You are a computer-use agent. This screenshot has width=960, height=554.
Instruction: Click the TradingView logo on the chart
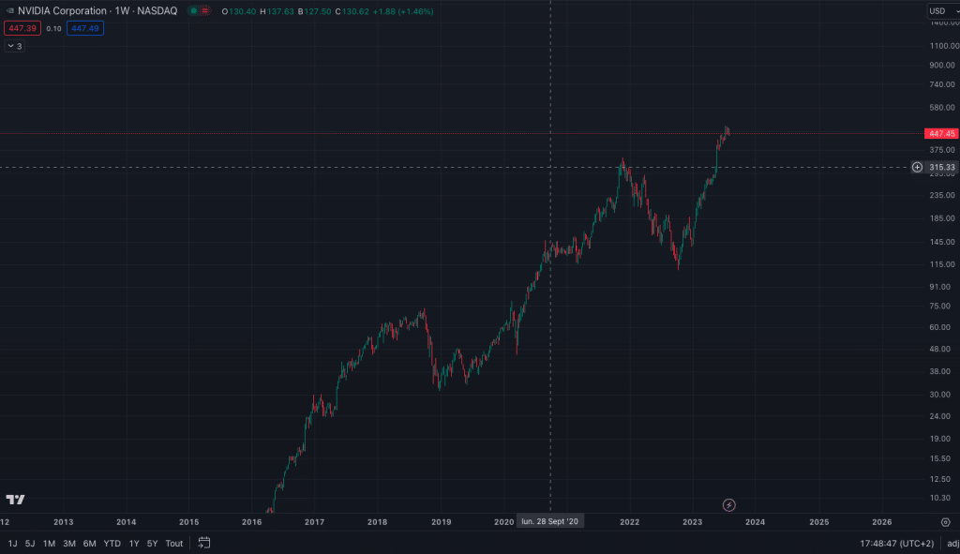[15, 500]
